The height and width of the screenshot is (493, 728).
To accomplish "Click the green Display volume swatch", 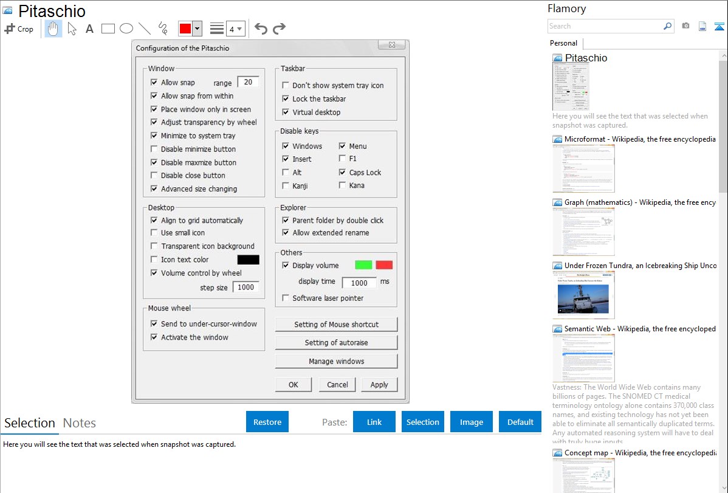I will pos(363,265).
